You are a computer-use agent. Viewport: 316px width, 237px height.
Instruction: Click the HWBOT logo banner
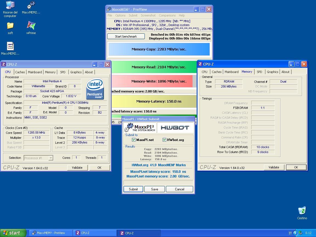(175, 128)
